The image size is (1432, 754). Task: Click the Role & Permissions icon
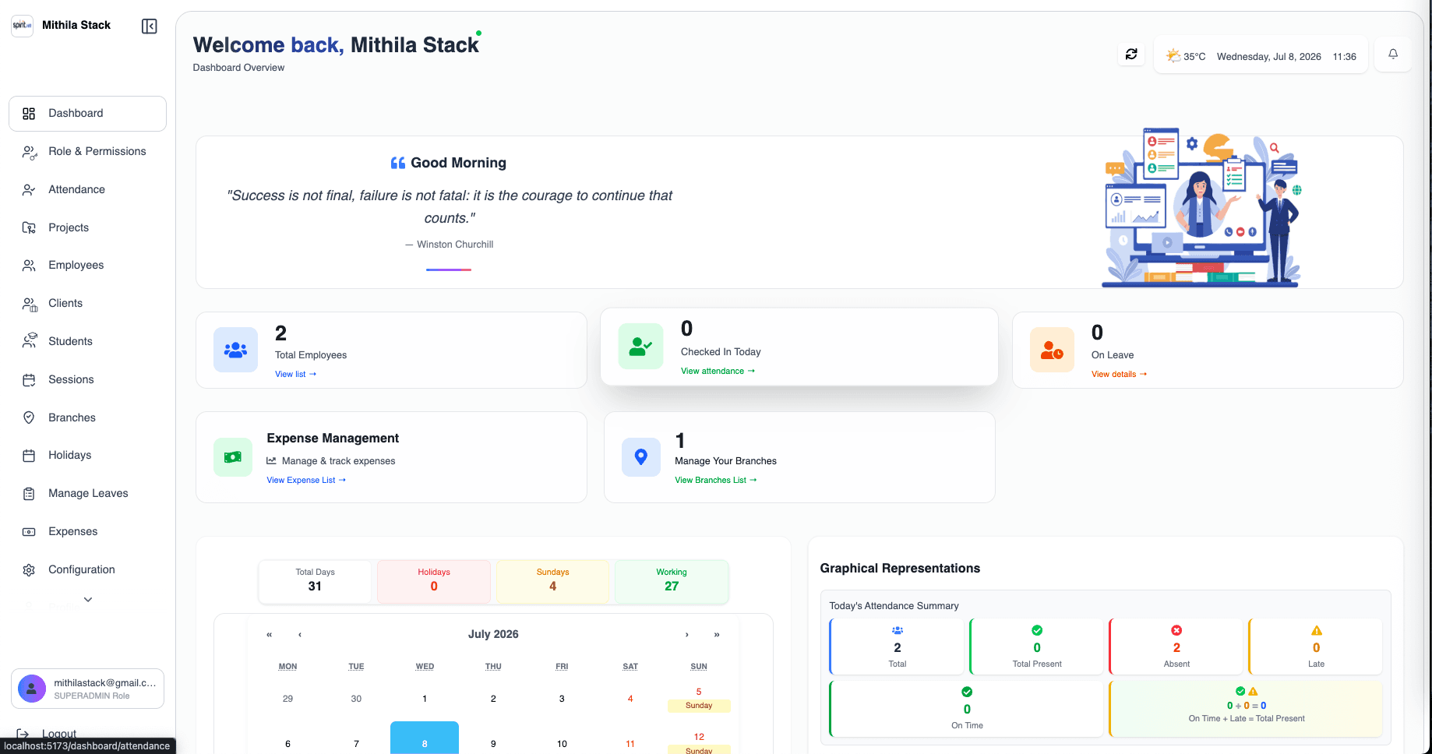[x=29, y=152]
